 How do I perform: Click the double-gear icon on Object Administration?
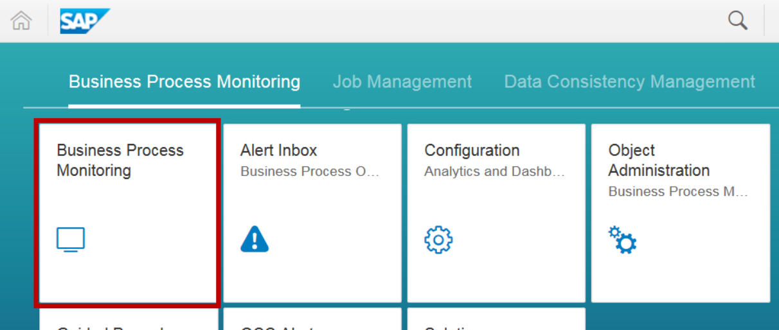622,239
